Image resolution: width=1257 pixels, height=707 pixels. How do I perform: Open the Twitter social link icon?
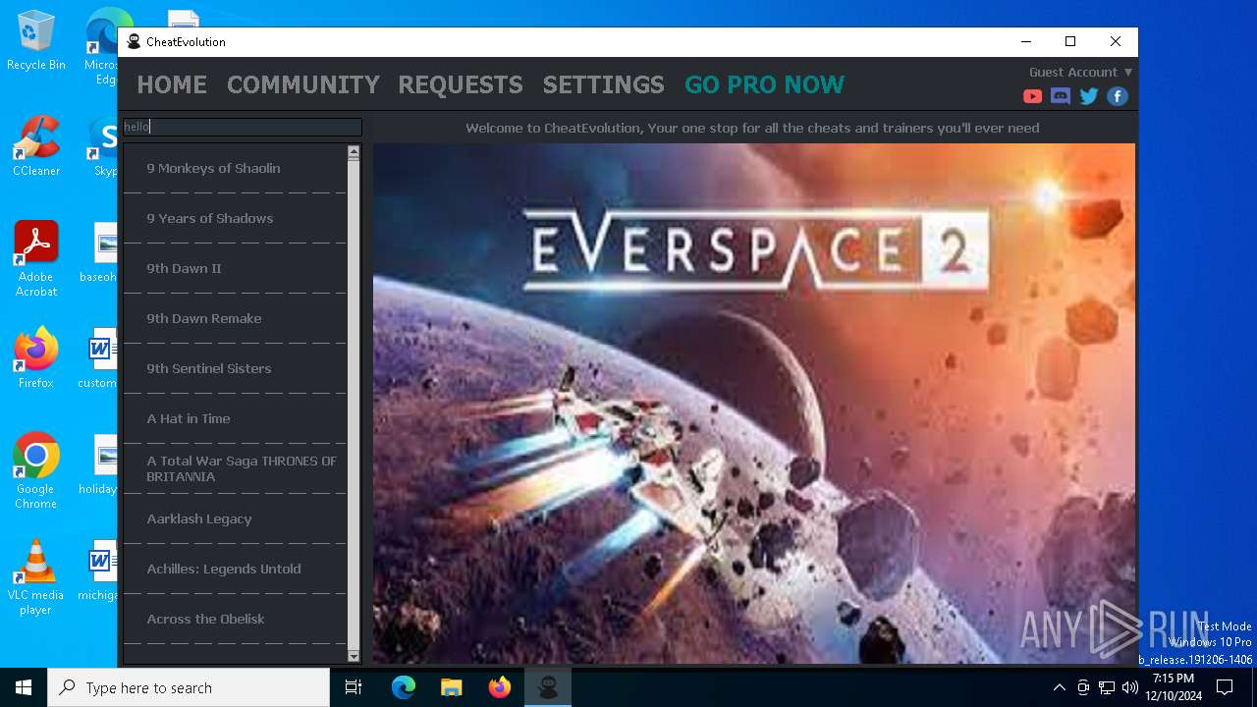1089,96
